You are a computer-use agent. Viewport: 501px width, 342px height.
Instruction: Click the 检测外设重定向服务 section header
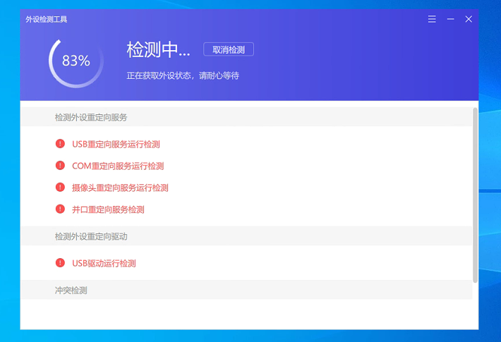(246, 117)
